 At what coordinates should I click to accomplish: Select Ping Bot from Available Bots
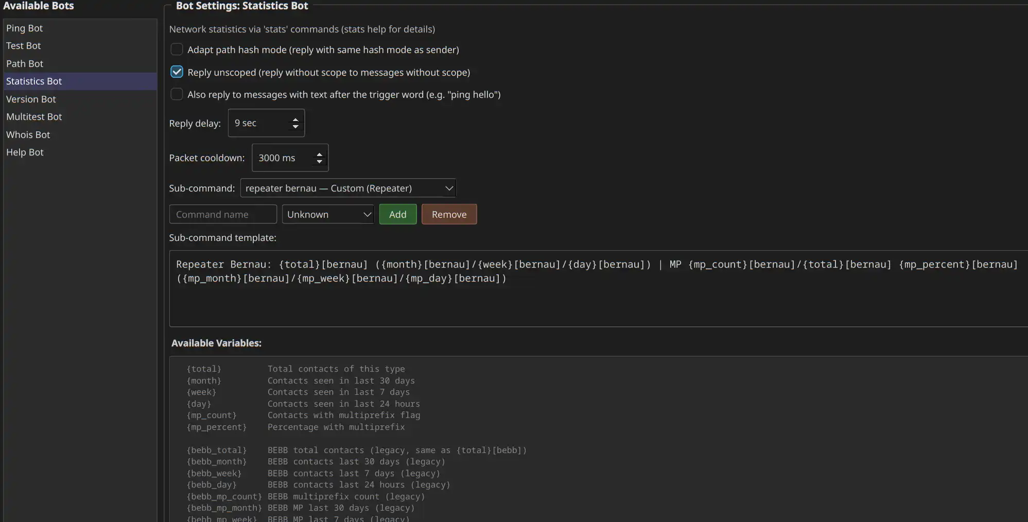pos(25,28)
